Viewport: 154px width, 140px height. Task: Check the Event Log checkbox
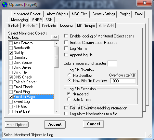coord(11,102)
